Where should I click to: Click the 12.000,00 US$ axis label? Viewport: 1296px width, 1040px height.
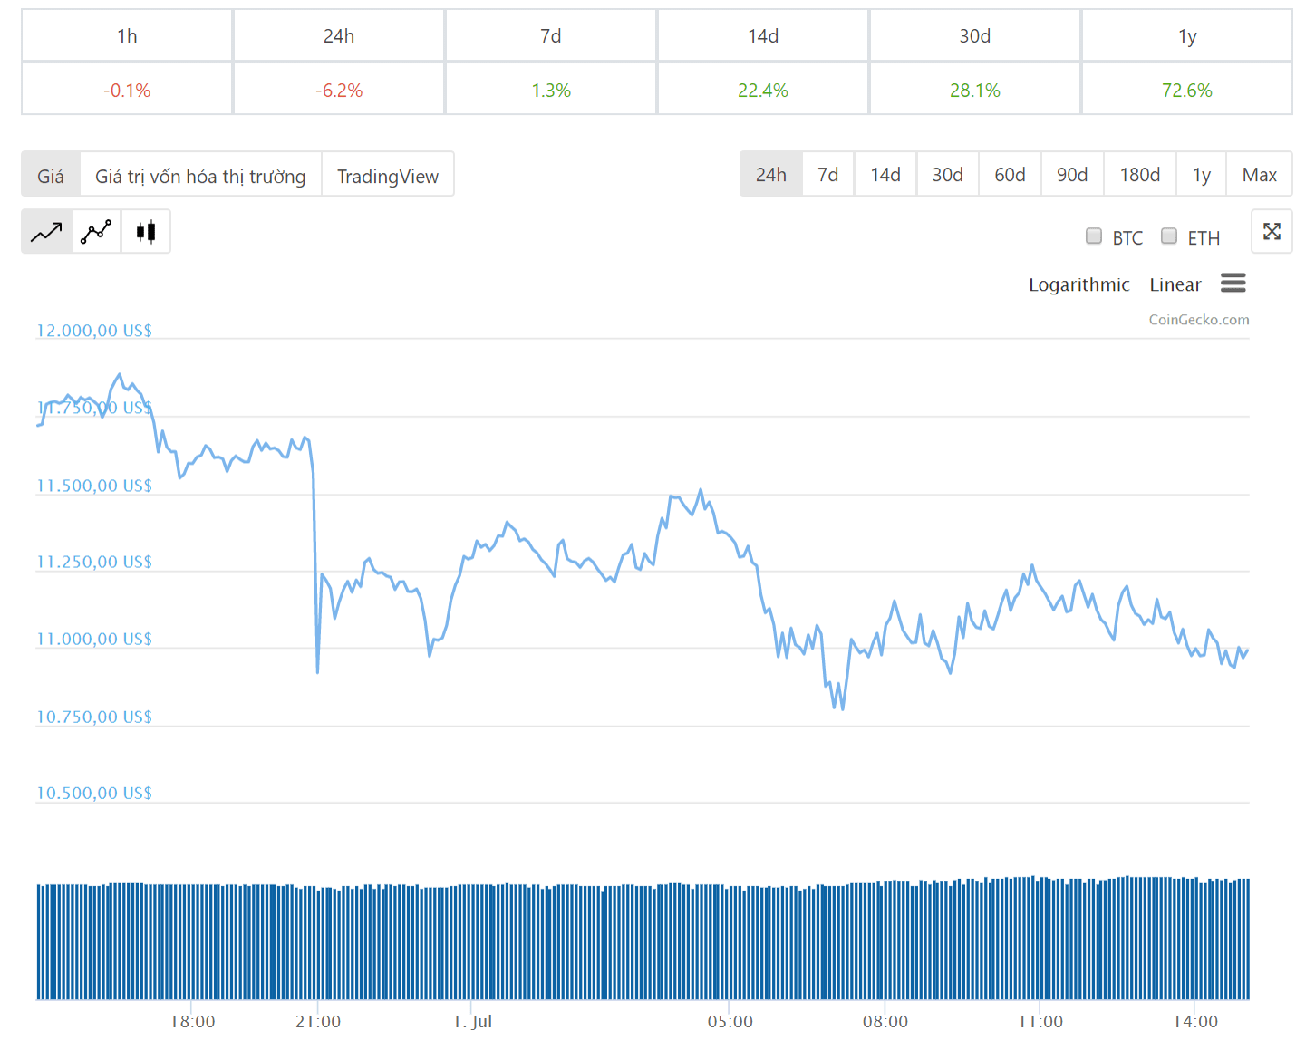click(94, 331)
